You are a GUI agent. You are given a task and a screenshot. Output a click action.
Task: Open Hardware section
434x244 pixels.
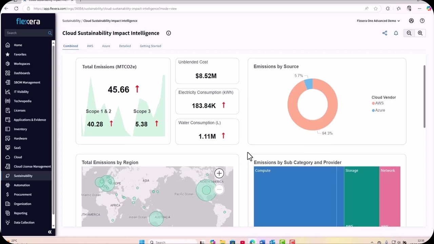tap(20, 138)
